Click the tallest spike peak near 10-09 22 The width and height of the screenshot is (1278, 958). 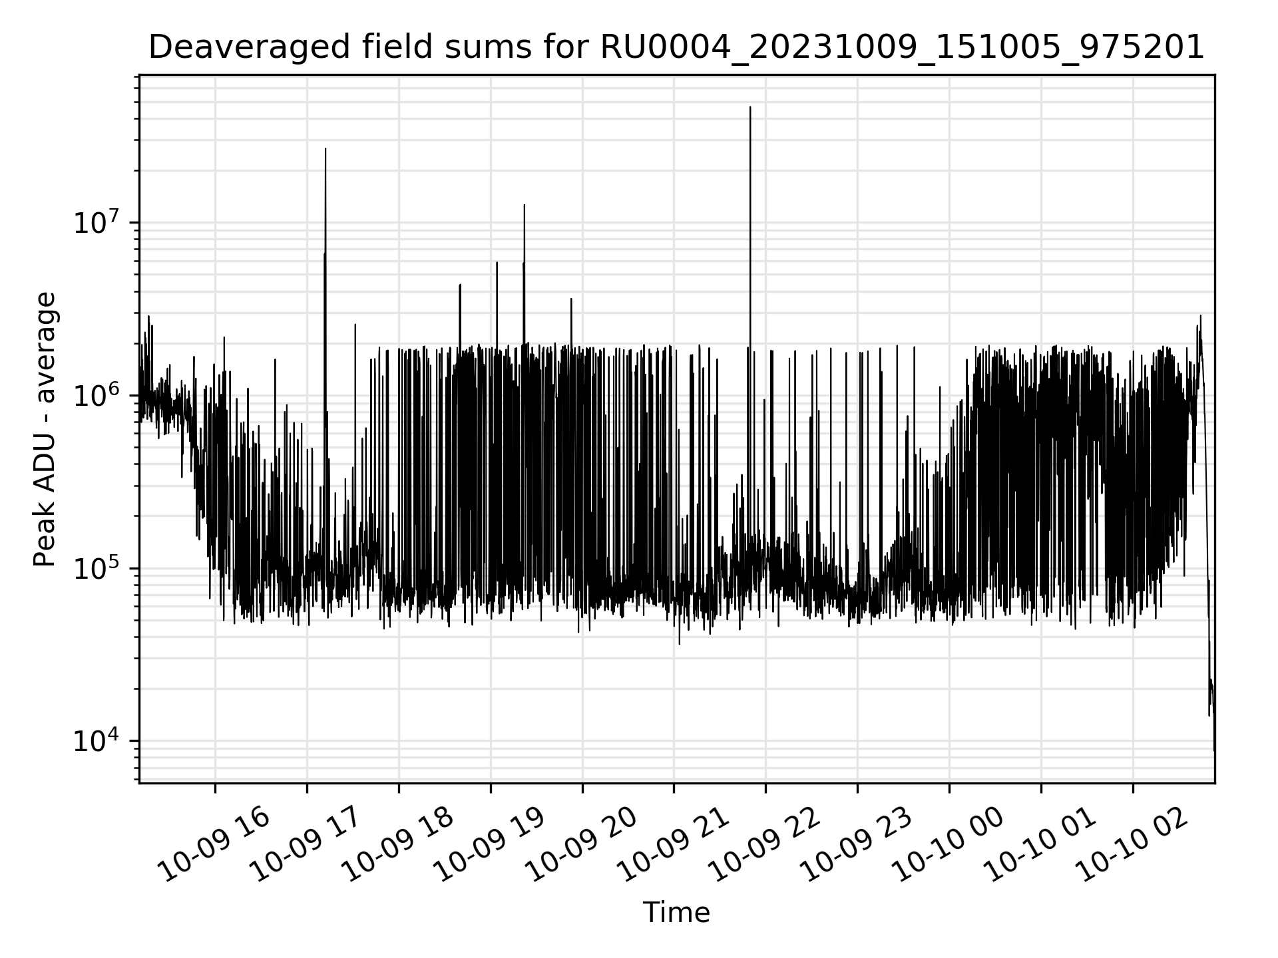tap(750, 107)
